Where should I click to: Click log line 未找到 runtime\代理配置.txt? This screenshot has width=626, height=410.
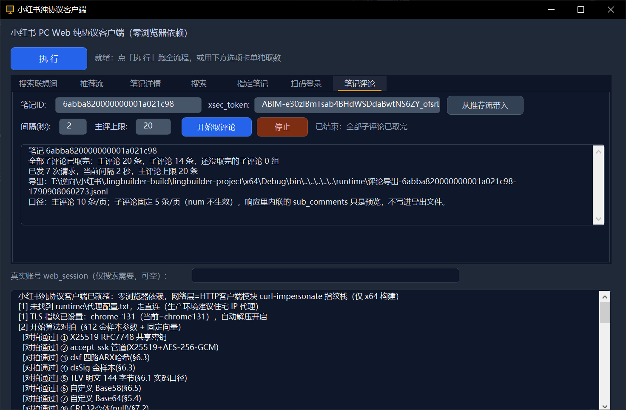(138, 306)
